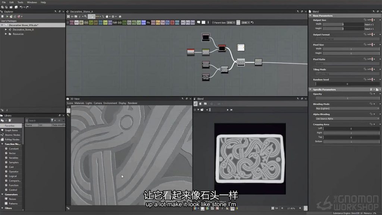Open the Tools menu
The width and height of the screenshot is (382, 215).
(x=20, y=3)
